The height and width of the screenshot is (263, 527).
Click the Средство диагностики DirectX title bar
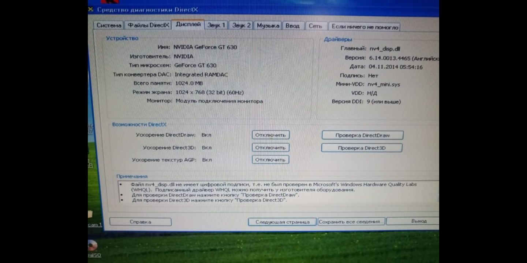click(x=263, y=10)
